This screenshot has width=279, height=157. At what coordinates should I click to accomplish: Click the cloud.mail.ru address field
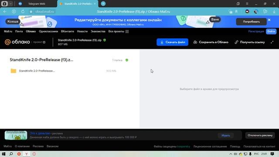(x=44, y=12)
